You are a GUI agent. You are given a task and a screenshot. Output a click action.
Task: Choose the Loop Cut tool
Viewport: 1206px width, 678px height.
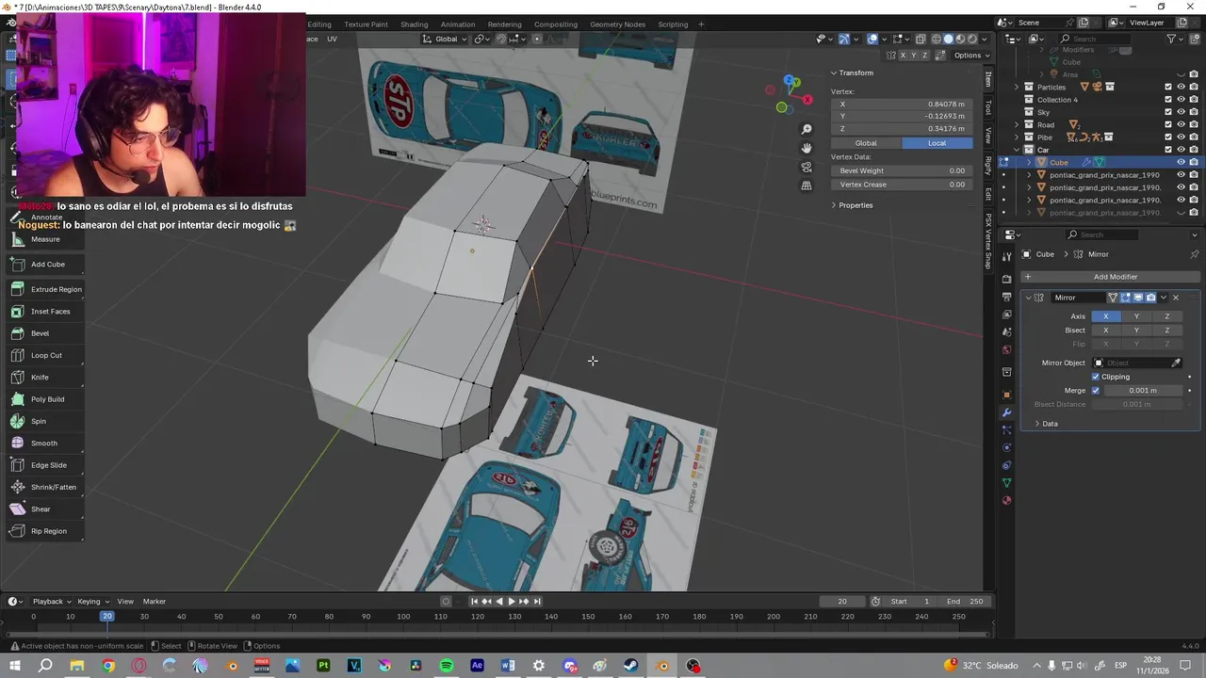(x=45, y=355)
